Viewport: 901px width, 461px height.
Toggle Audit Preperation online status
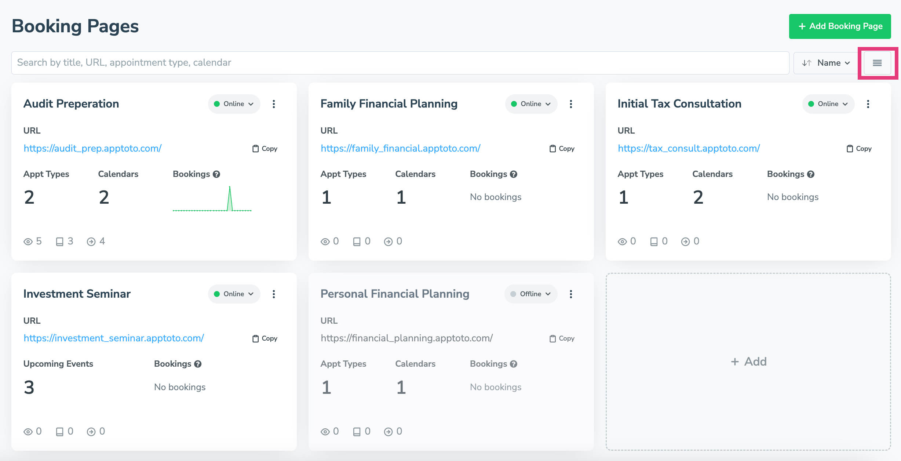[234, 104]
